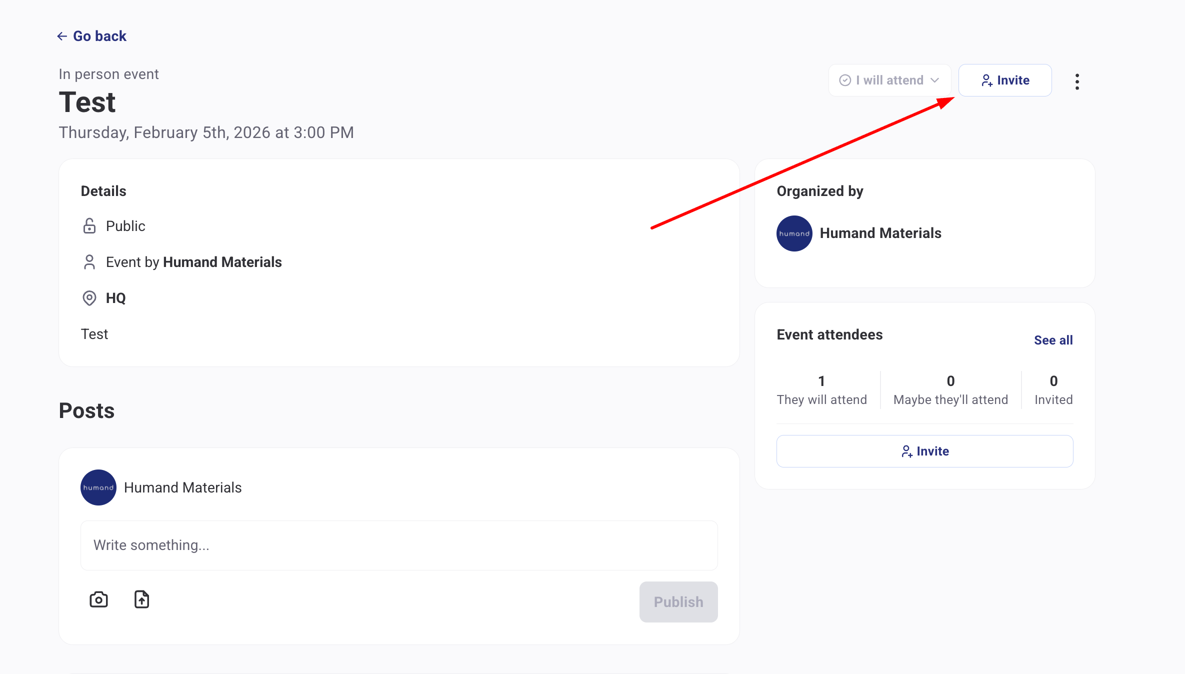Viewport: 1185px width, 674px height.
Task: Click the Go back link
Action: click(99, 36)
